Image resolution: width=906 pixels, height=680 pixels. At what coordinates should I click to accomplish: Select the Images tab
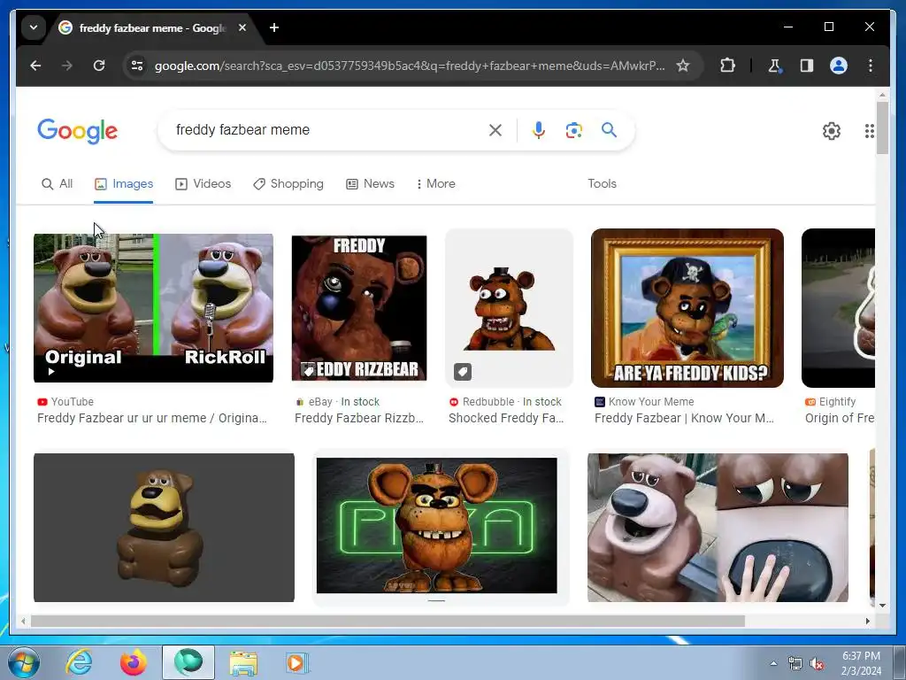click(124, 184)
